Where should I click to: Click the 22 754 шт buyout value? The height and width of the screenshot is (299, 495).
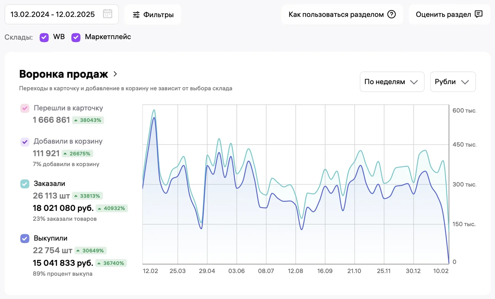pyautogui.click(x=52, y=250)
